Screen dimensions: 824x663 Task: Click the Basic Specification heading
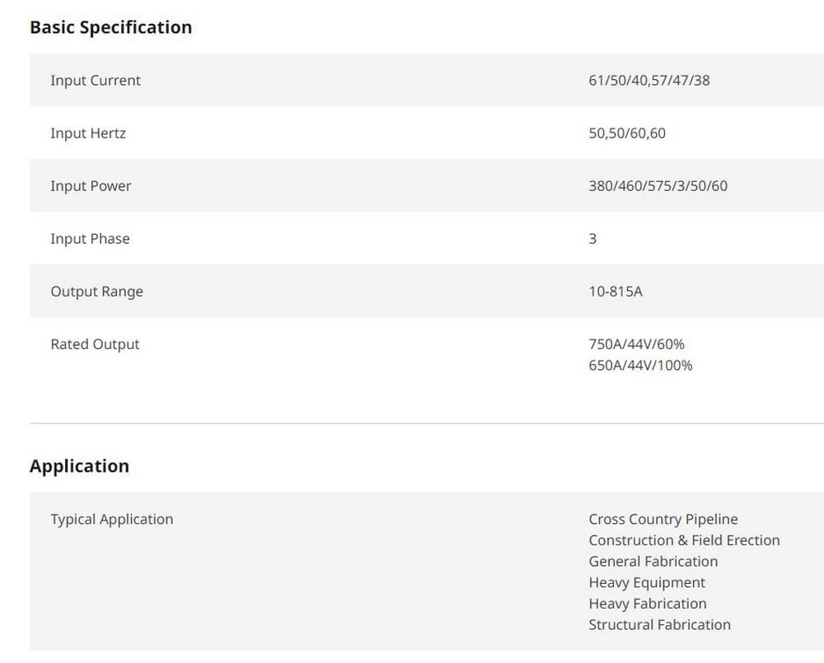tap(111, 27)
